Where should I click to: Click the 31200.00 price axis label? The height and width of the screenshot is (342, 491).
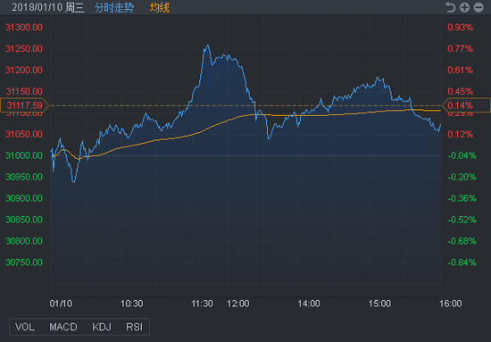tap(24, 70)
